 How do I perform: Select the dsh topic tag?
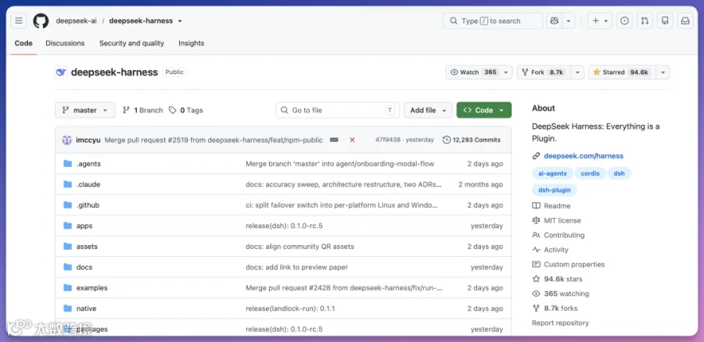[620, 173]
